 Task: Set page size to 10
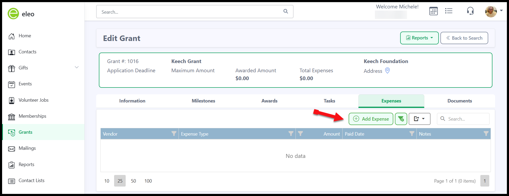(x=107, y=181)
